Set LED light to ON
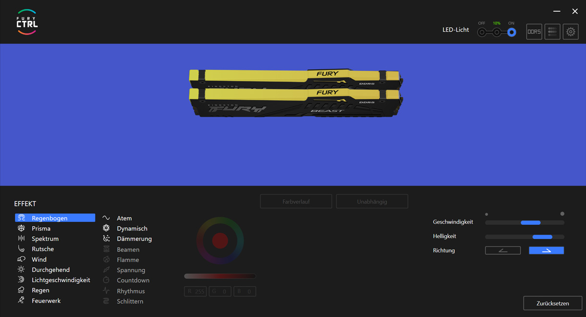Screen dimensions: 586x317 tap(511, 32)
